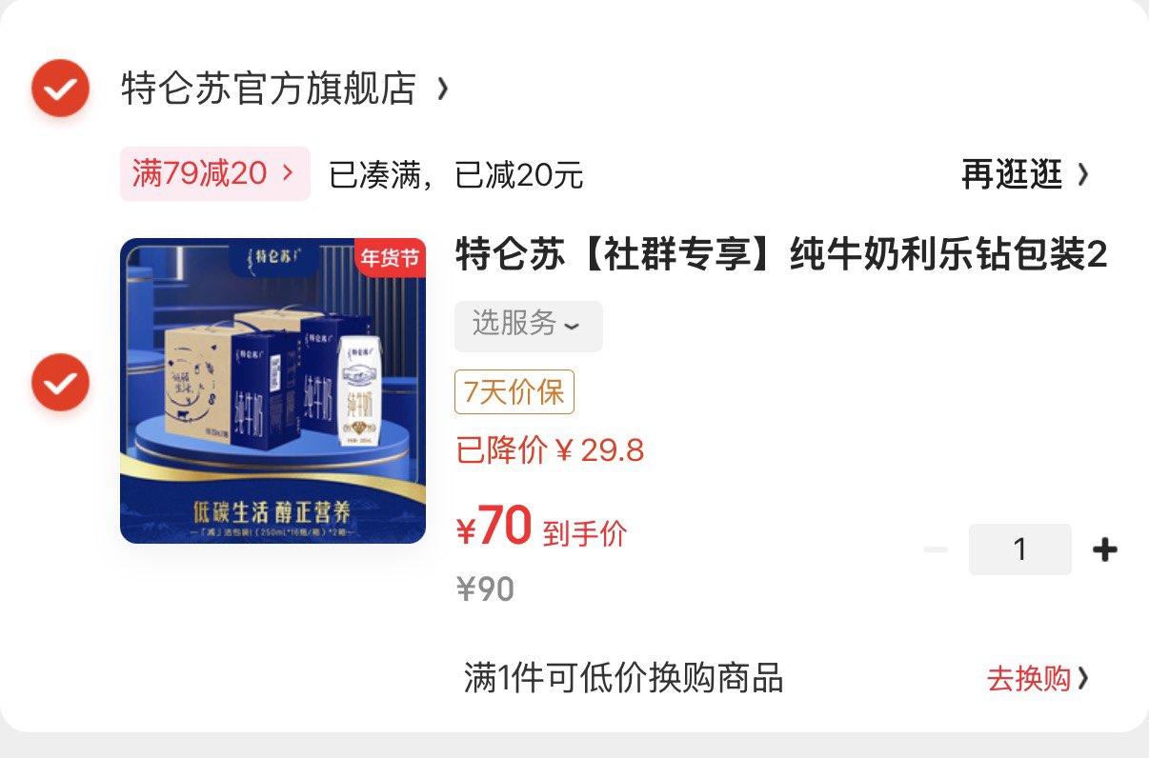Tap the 满79减20 promotion tag
This screenshot has width=1149, height=758.
pyautogui.click(x=215, y=174)
